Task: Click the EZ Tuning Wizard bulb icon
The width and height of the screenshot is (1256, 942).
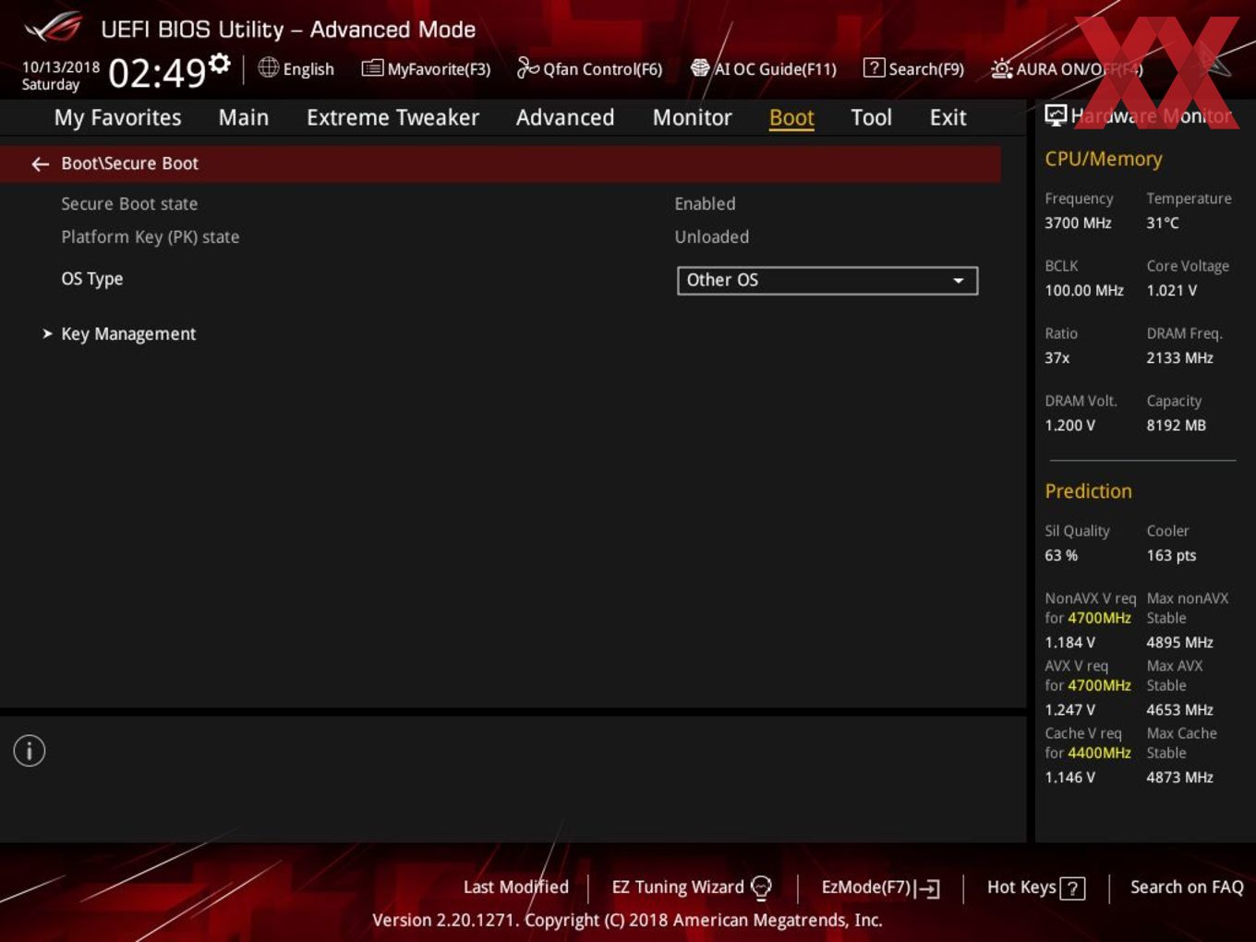Action: tap(761, 888)
